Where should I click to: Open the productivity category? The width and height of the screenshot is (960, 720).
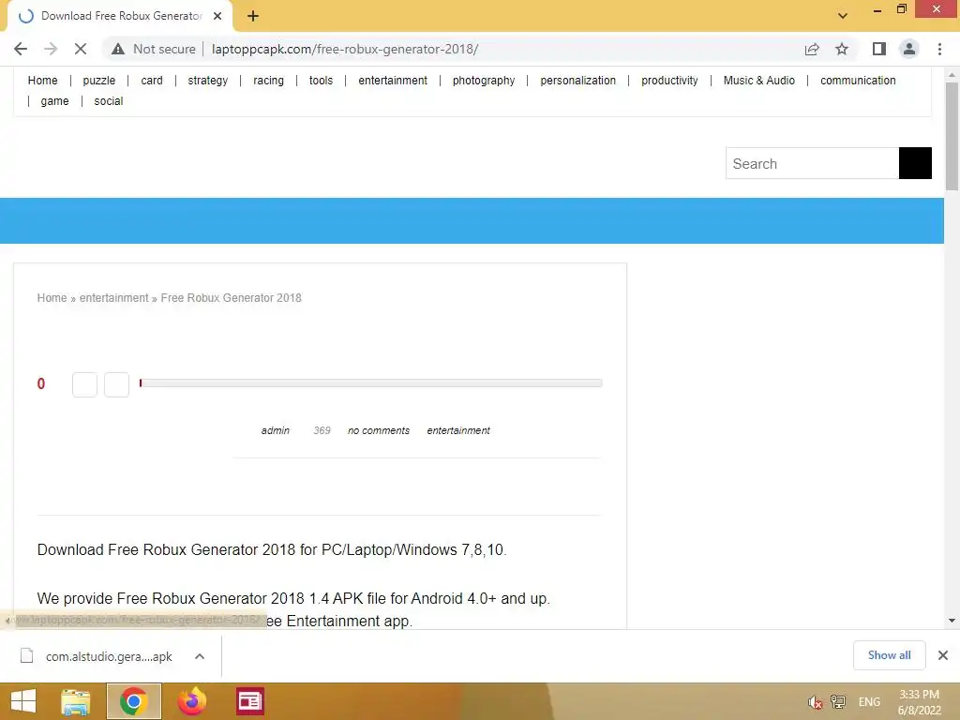coord(669,81)
